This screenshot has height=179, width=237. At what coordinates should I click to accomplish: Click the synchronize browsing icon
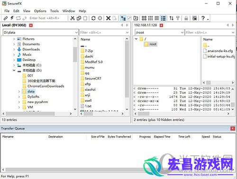coord(129,18)
